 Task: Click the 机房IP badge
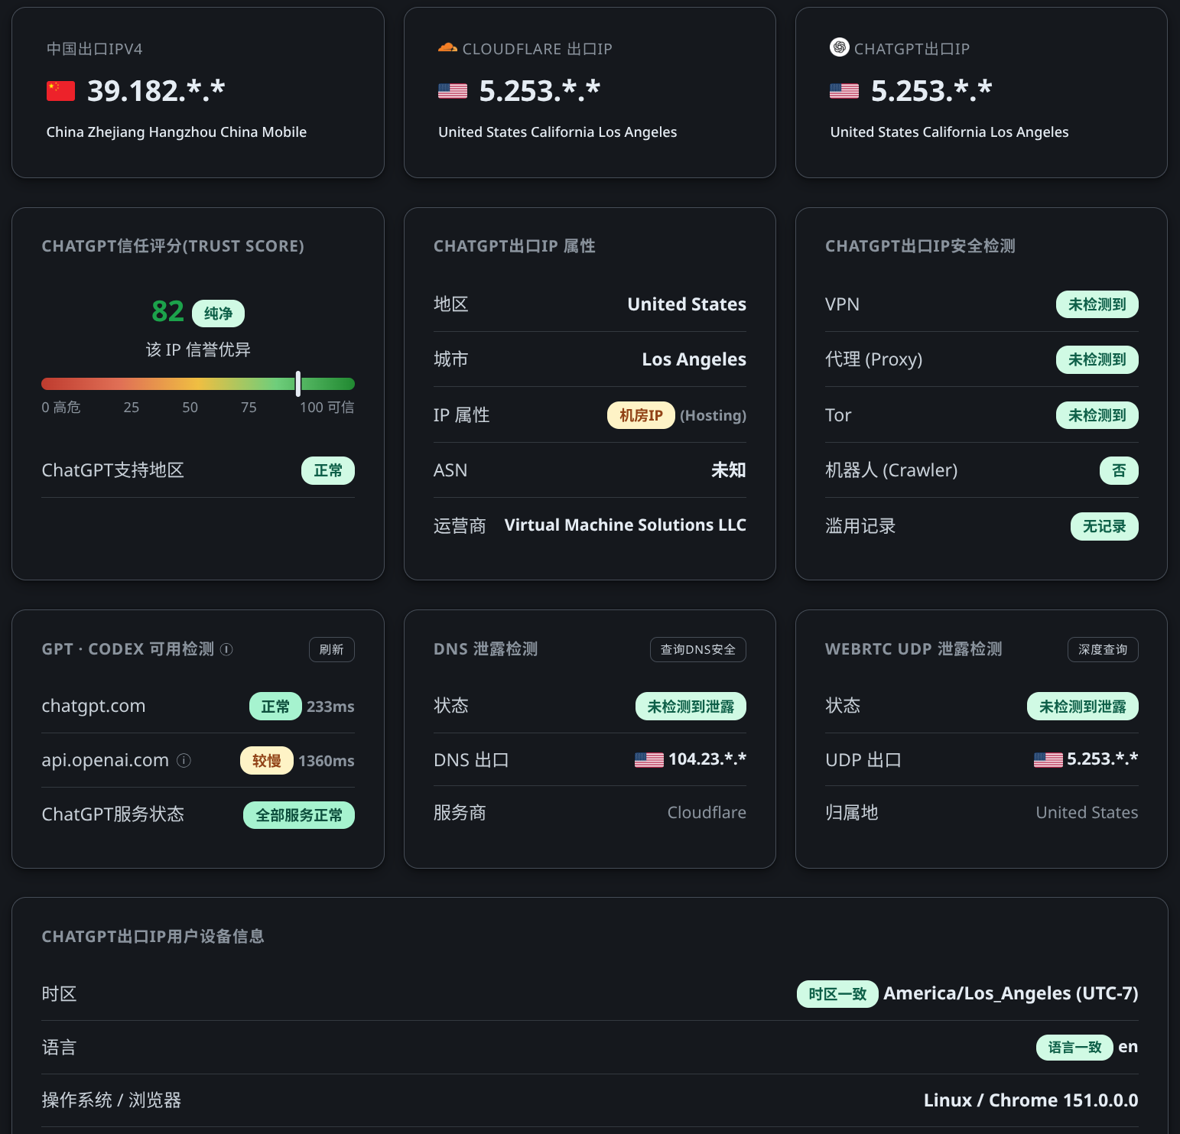click(x=641, y=415)
